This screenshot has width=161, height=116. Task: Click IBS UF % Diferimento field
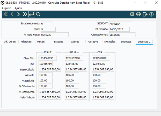(x=46, y=86)
